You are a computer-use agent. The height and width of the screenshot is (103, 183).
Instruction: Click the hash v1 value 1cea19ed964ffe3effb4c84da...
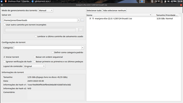click(x=49, y=85)
